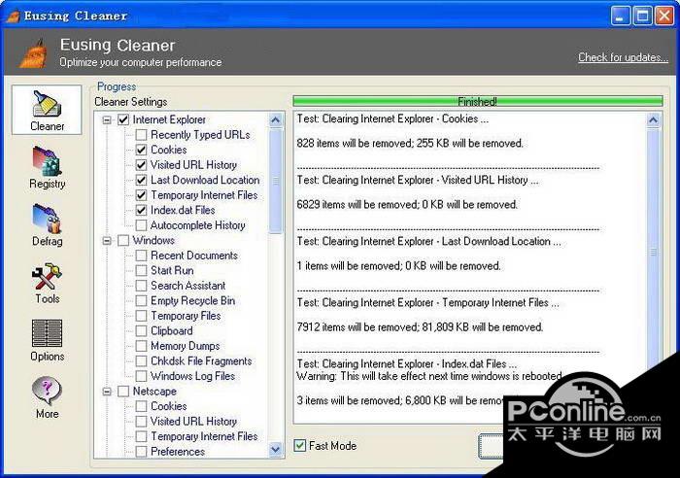This screenshot has height=478, width=680.
Task: Open the Tools section icon
Action: [47, 283]
